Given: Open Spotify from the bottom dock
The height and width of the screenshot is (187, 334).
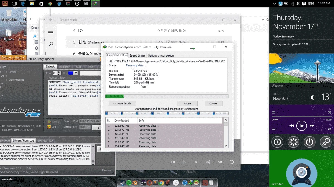Looking at the screenshot, I should pos(129,183).
